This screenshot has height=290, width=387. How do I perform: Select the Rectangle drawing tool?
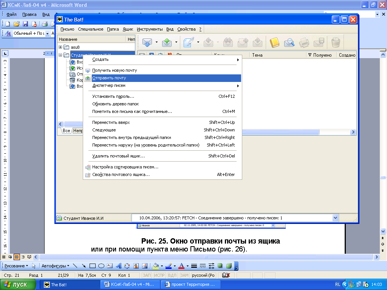tap(93, 266)
